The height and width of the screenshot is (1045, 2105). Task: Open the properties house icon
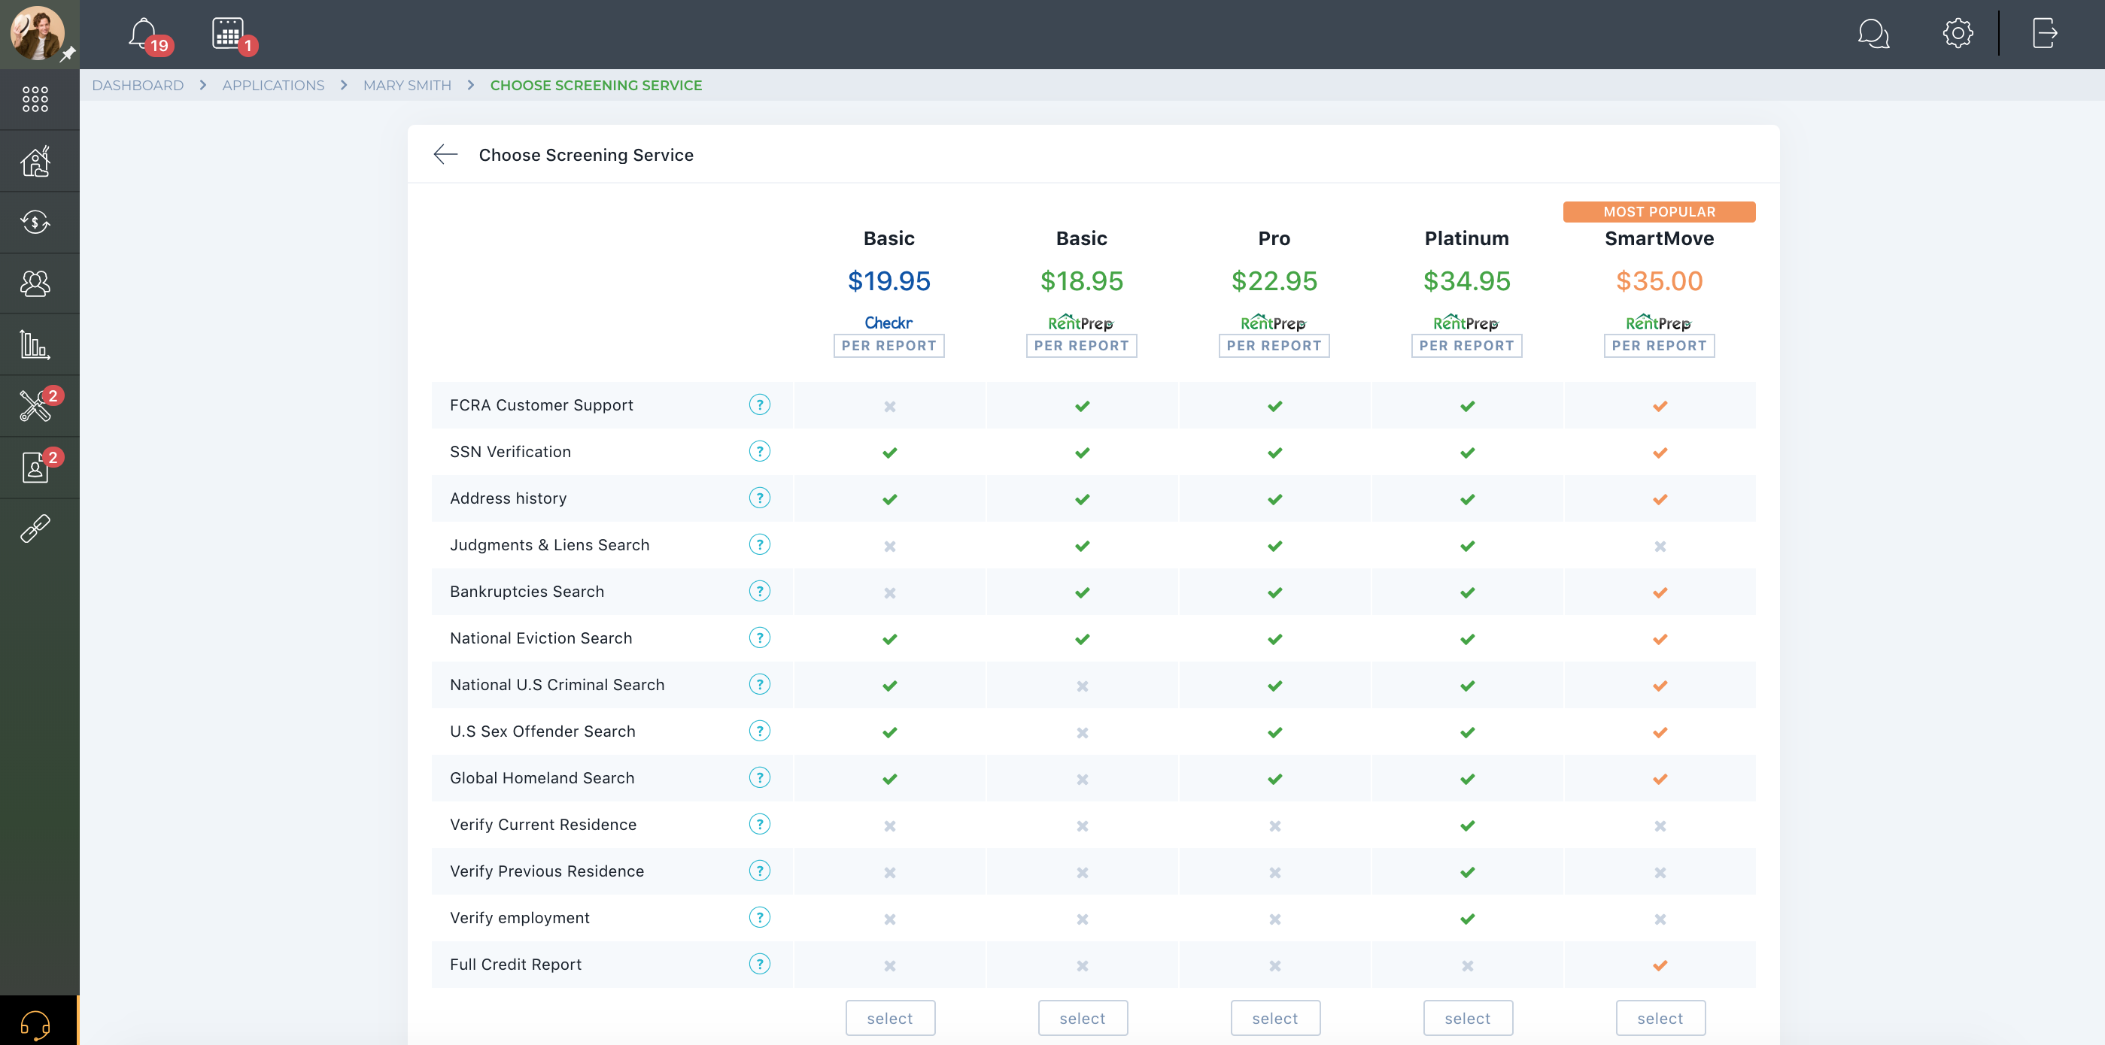coord(35,161)
